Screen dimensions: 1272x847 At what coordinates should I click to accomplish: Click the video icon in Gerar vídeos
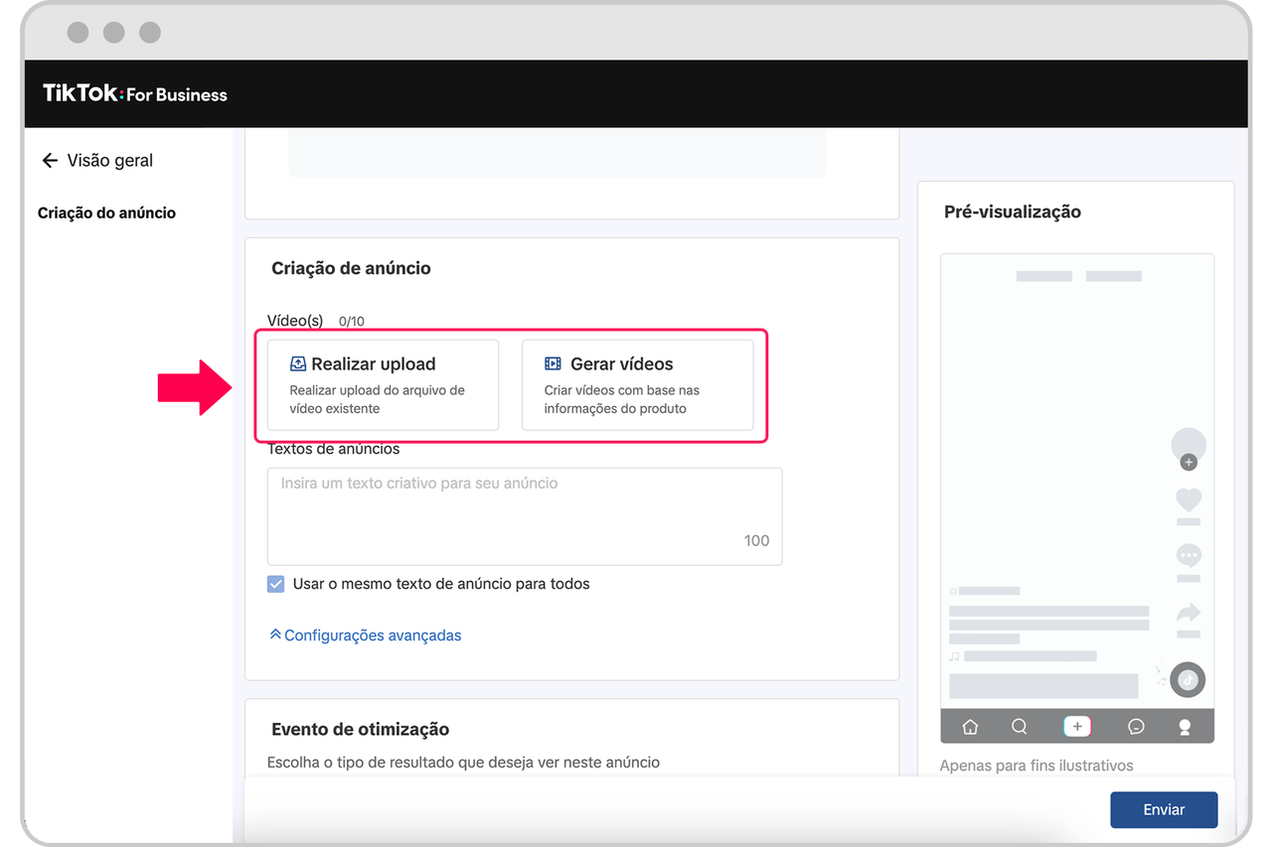[553, 364]
